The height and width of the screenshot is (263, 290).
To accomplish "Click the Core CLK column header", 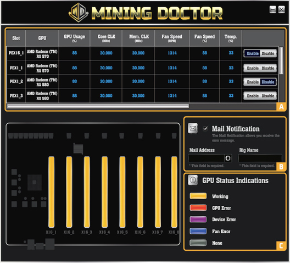I will pos(106,38).
